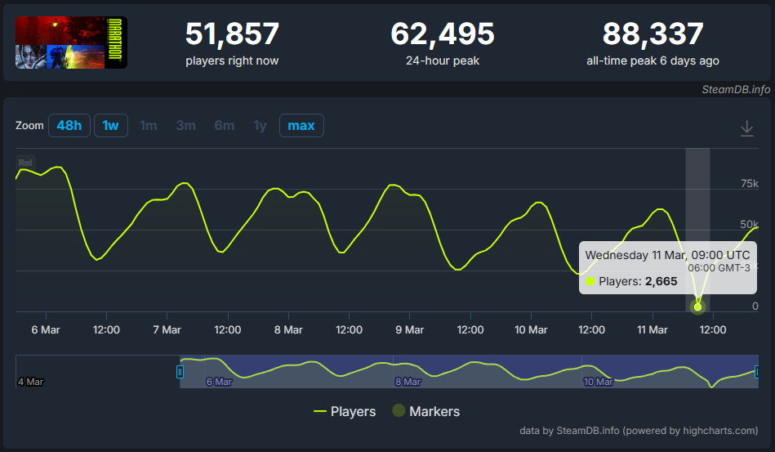Click the right navigator range handle
The image size is (775, 452).
click(757, 371)
